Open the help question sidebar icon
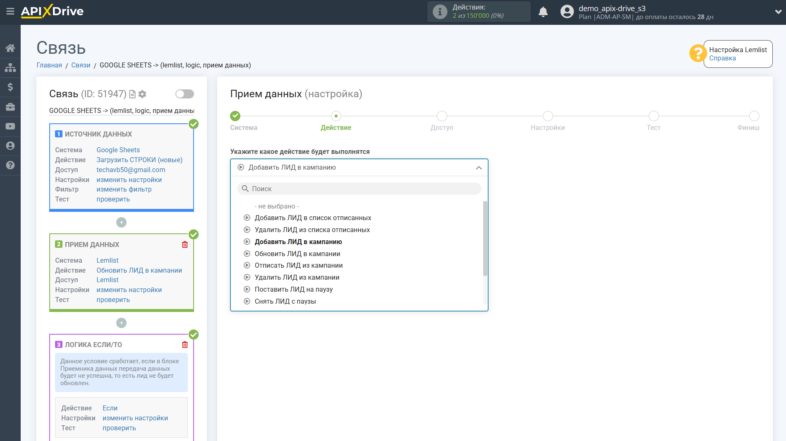786x441 pixels. pos(10,165)
